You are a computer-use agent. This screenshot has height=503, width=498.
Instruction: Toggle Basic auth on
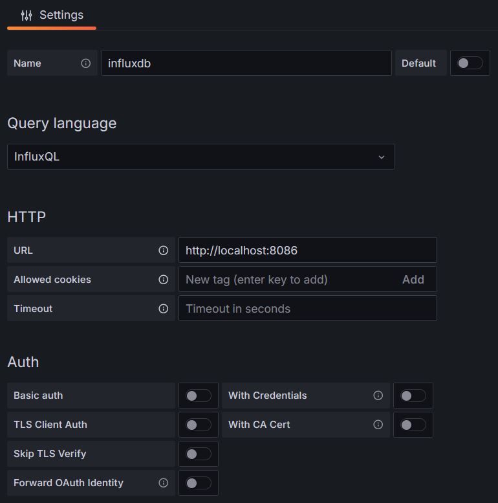pyautogui.click(x=198, y=396)
